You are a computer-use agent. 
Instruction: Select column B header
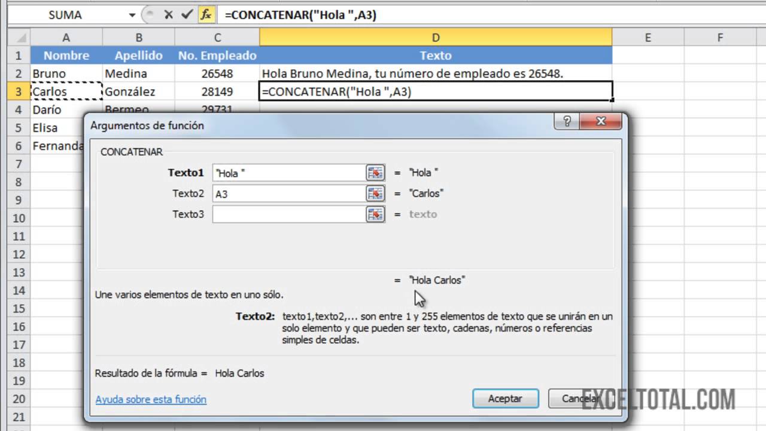139,38
